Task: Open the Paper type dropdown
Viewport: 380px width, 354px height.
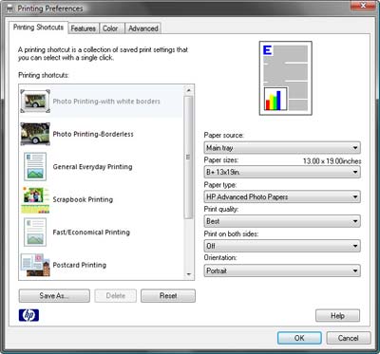Action: tap(282, 196)
